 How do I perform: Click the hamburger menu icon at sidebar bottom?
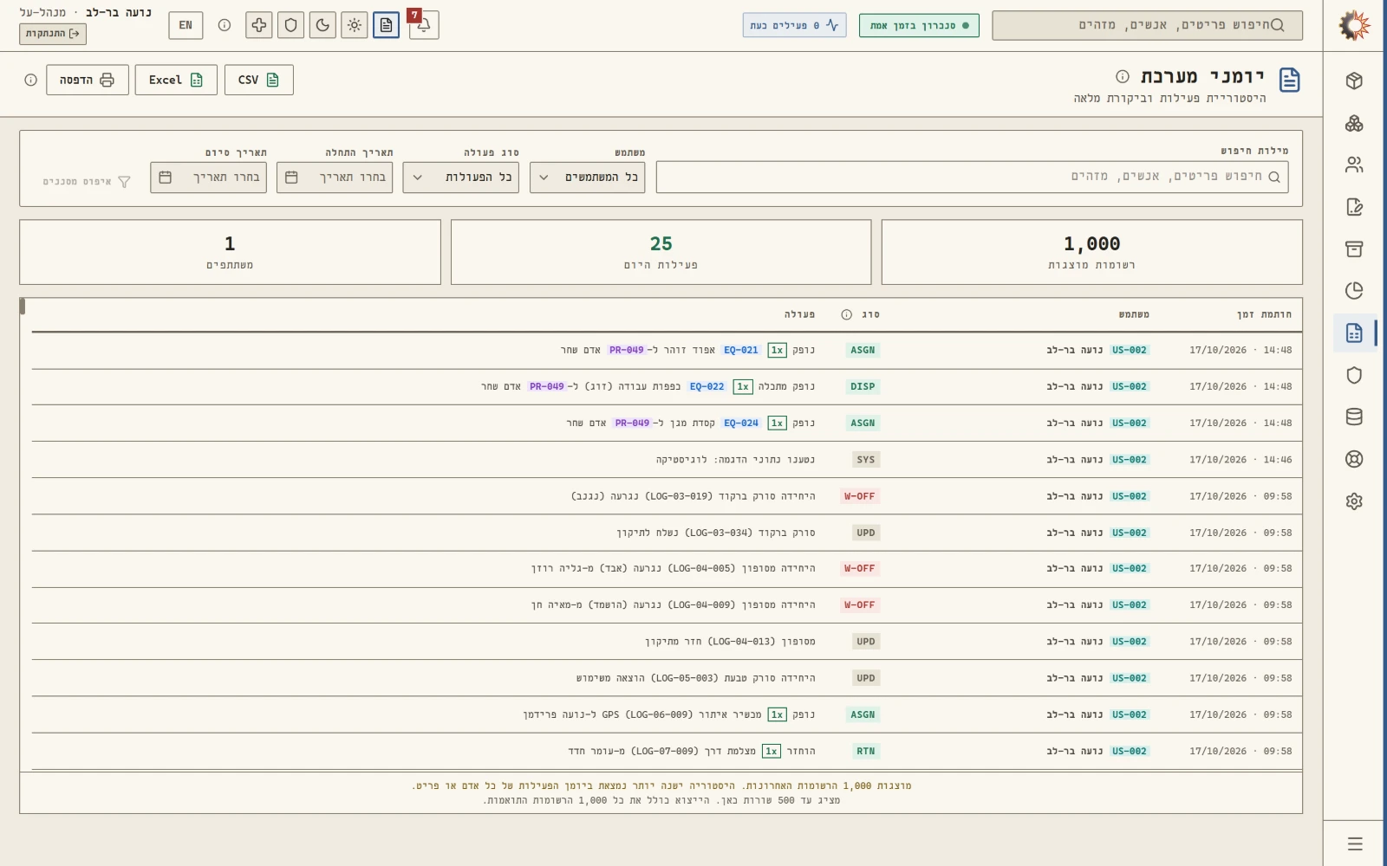pos(1355,843)
